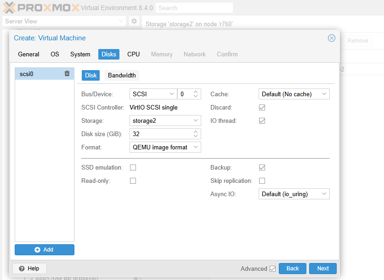Click the device number spinner arrows
Image resolution: width=384 pixels, height=280 pixels.
[195, 94]
